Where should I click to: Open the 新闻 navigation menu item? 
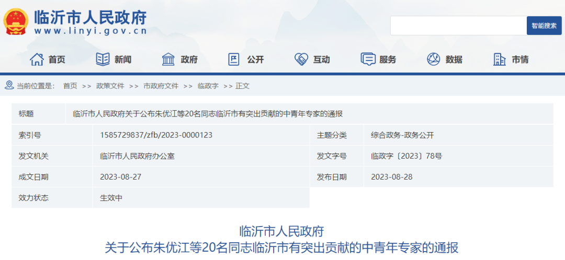tap(123, 60)
